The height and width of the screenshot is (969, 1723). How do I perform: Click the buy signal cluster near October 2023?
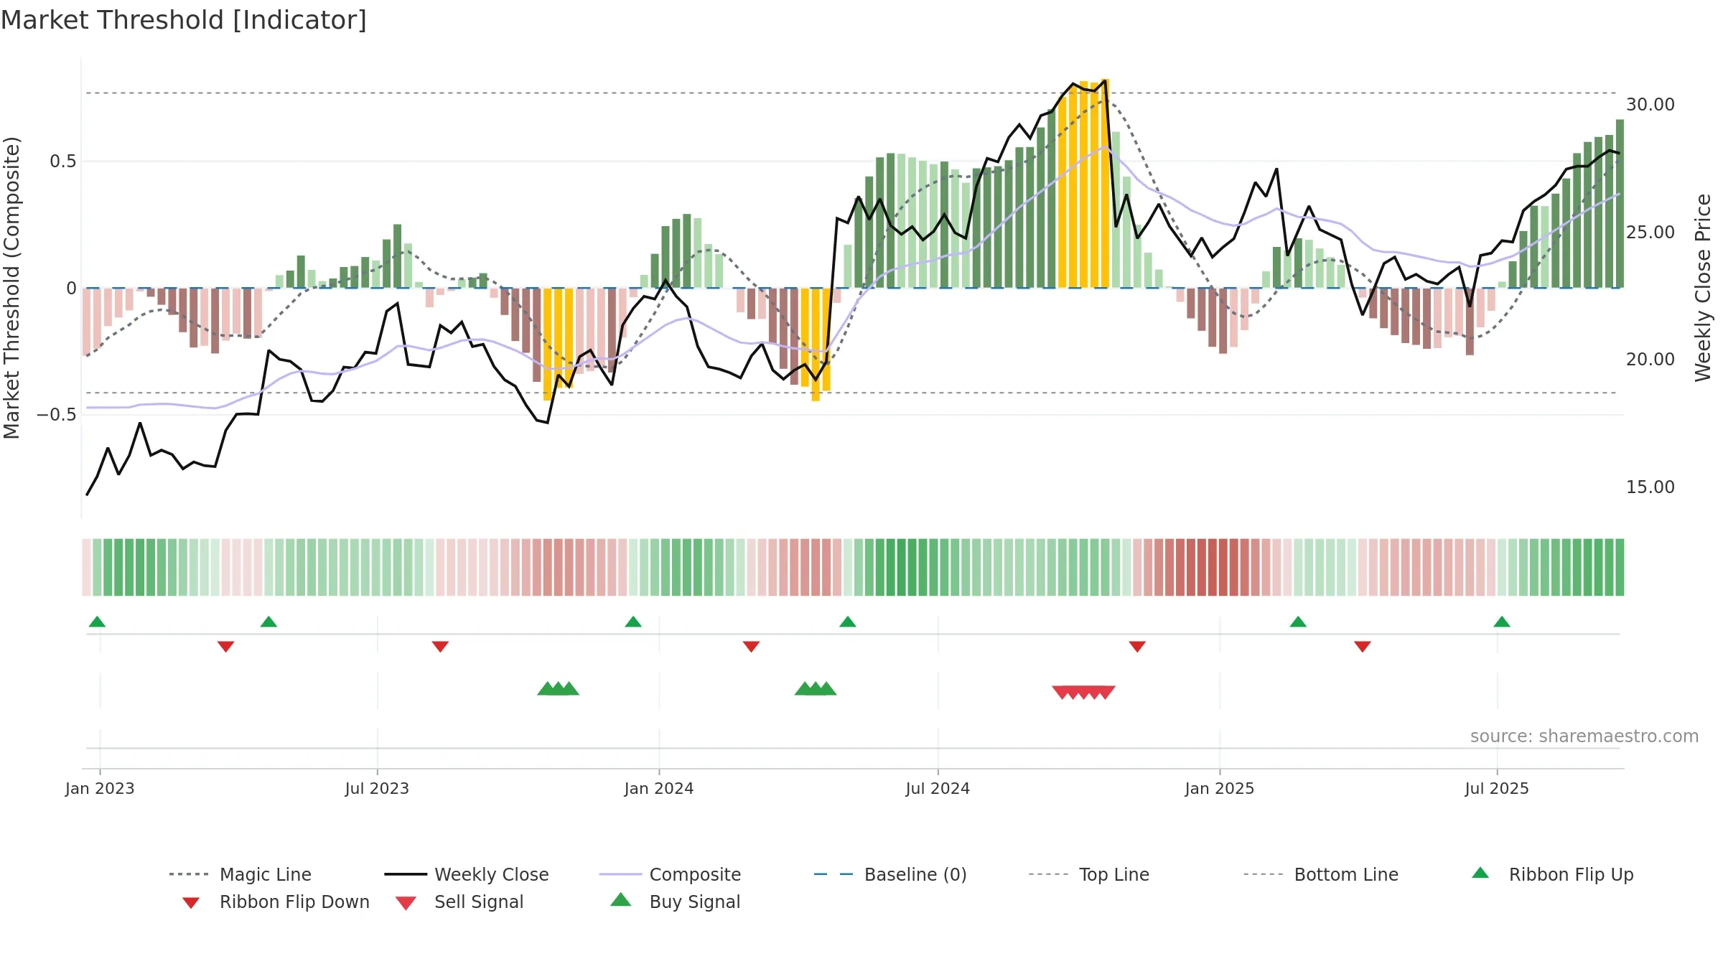pyautogui.click(x=558, y=688)
